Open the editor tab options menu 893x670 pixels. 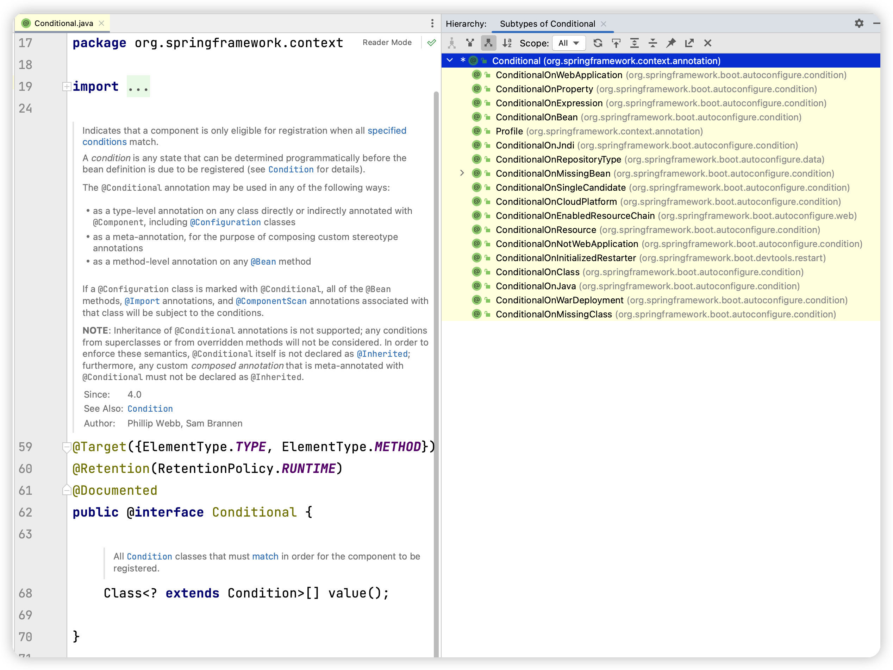coord(432,23)
